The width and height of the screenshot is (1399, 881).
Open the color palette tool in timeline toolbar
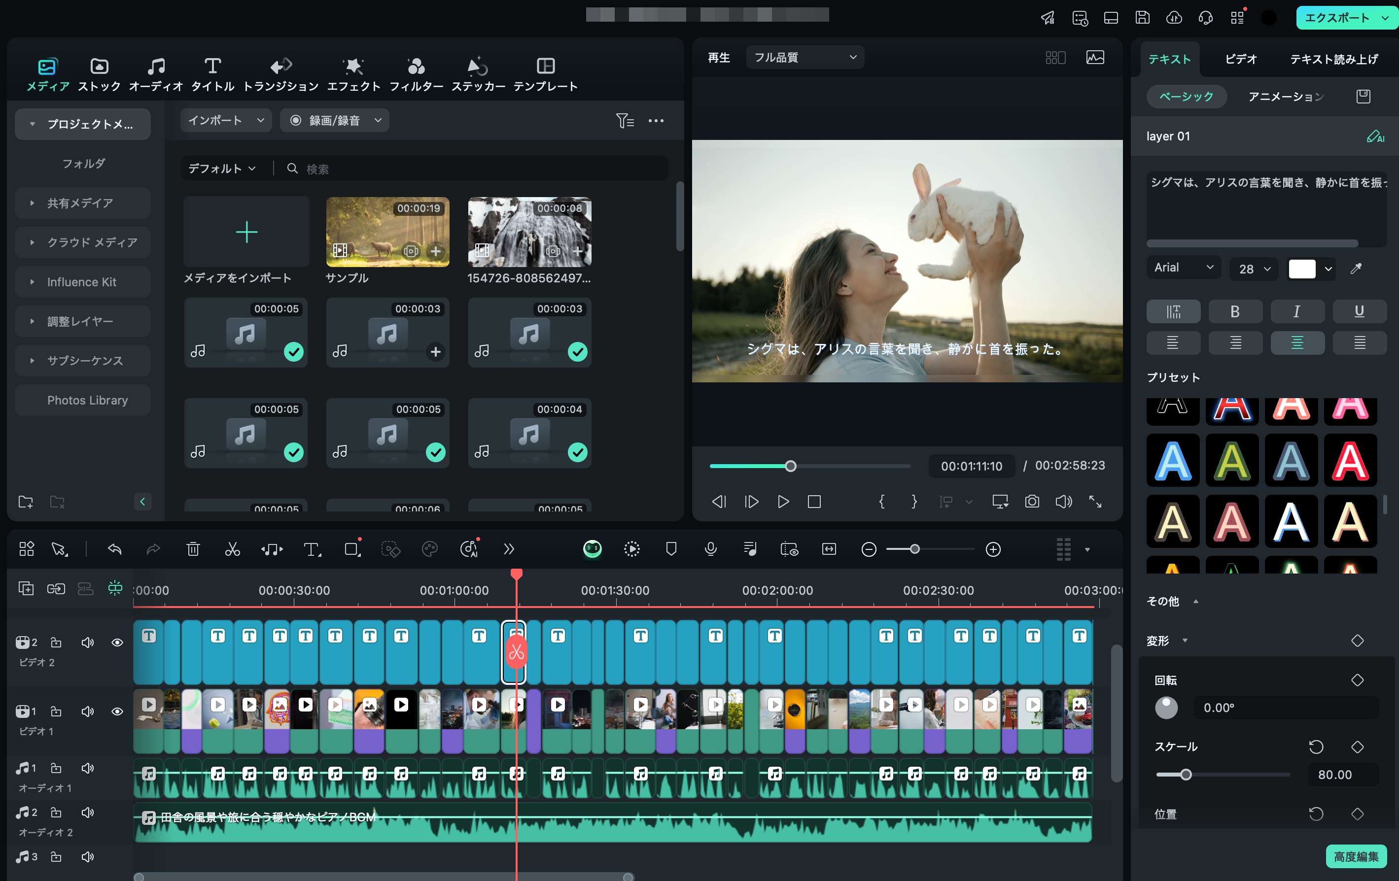coord(429,549)
